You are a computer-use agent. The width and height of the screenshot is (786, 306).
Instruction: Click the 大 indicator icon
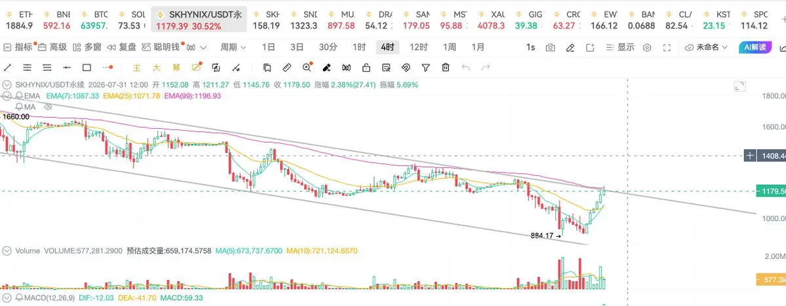point(157,67)
